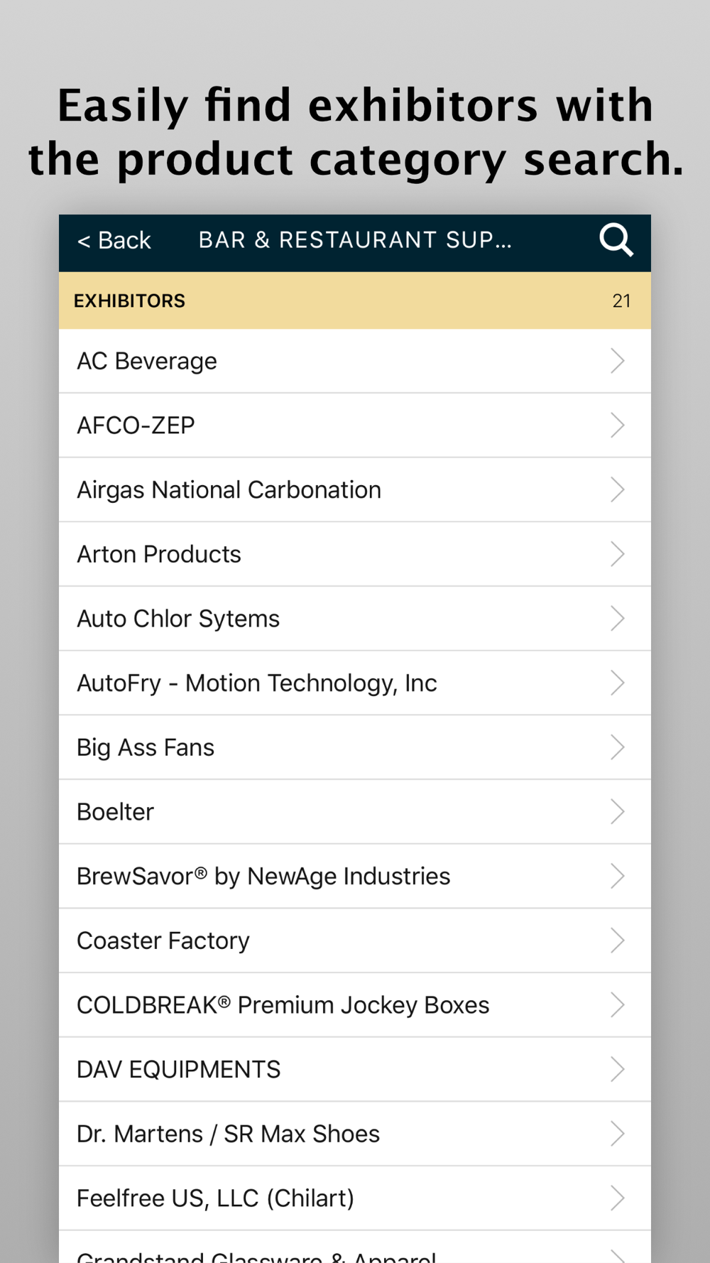
Task: Open the Arton Products exhibitor page
Action: (x=159, y=554)
